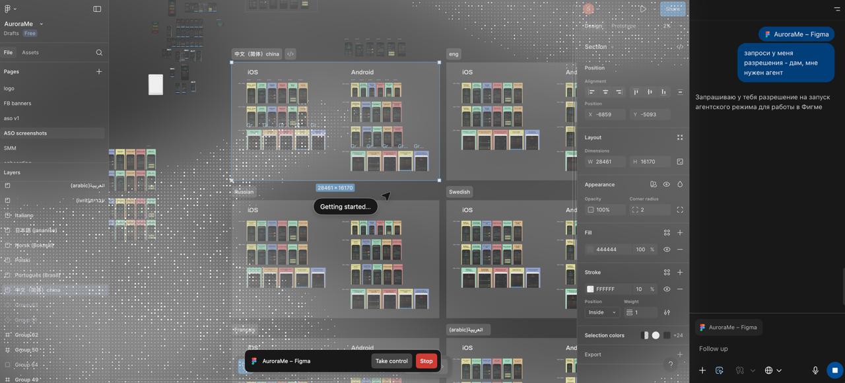
Task: Switch to the Assets tab
Action: 30,53
